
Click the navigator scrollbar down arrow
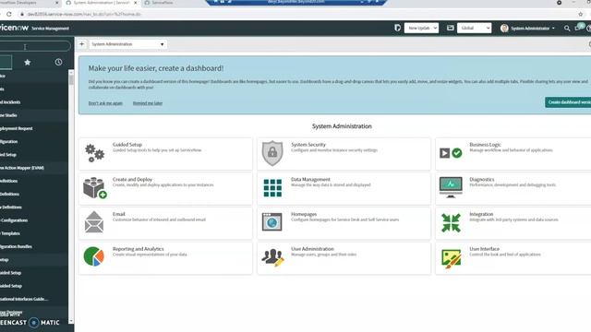(71, 321)
